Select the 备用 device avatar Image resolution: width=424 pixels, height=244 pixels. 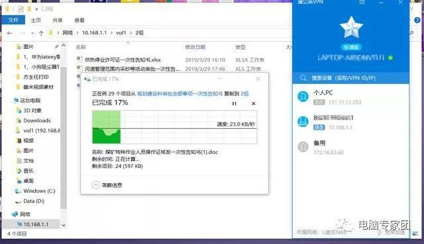click(x=303, y=147)
